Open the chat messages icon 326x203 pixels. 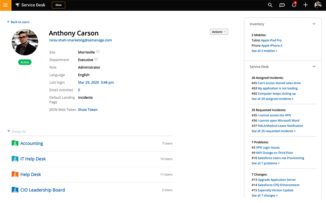click(282, 5)
